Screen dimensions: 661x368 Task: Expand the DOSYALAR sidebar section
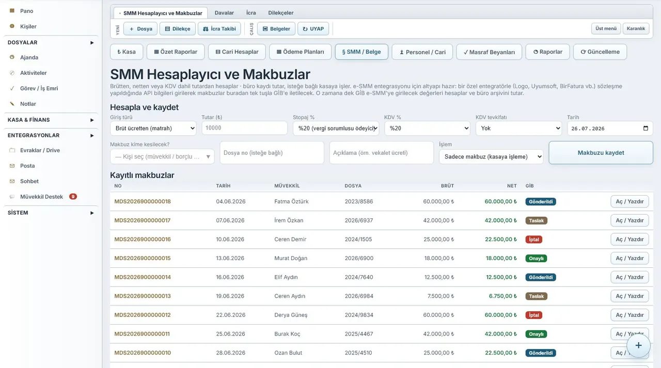[51, 42]
